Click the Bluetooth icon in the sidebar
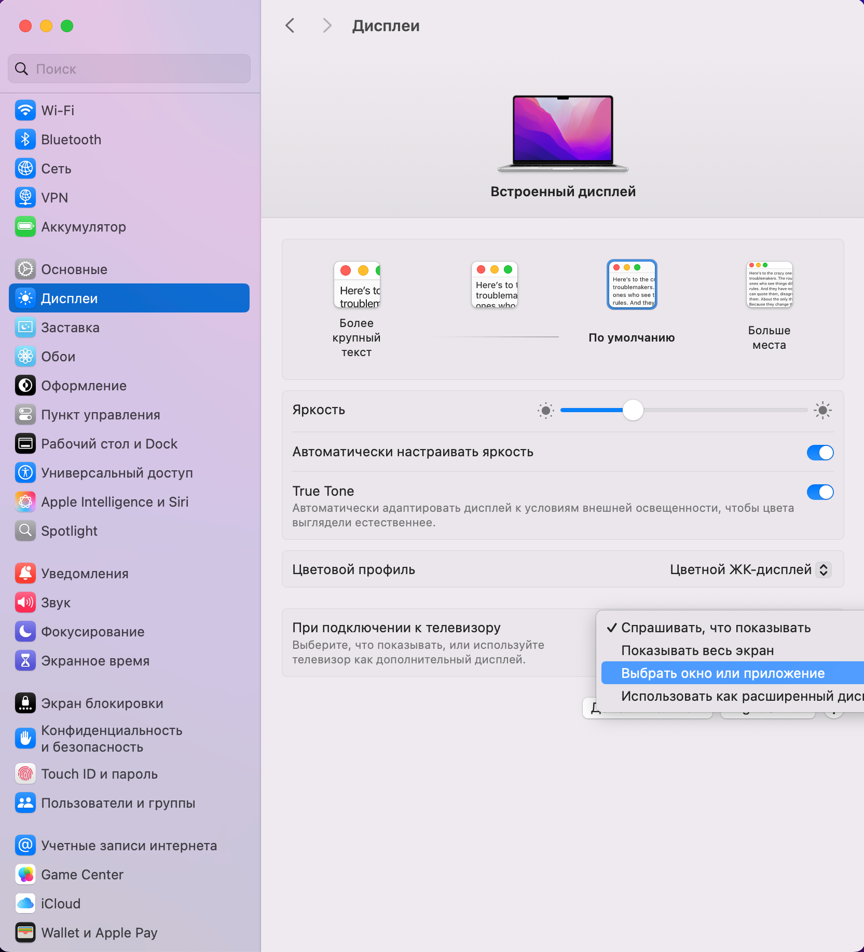 tap(25, 140)
